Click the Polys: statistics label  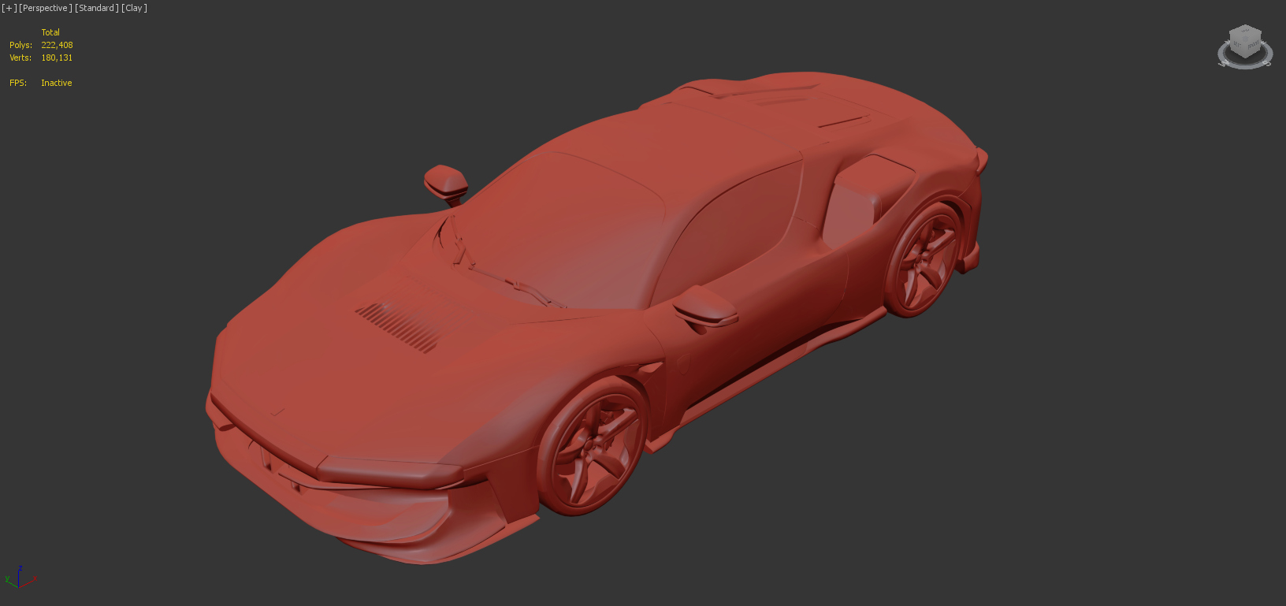(20, 45)
